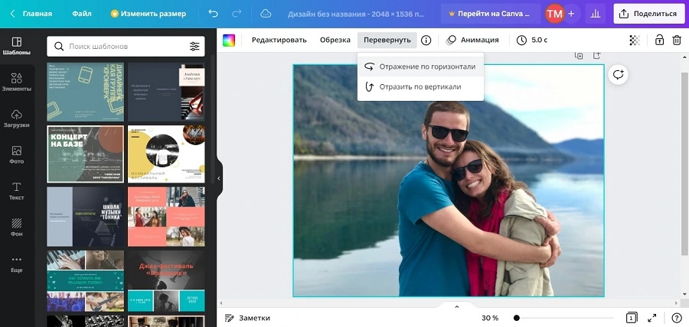
Task: Open the info icon in toolbar
Action: coord(426,40)
